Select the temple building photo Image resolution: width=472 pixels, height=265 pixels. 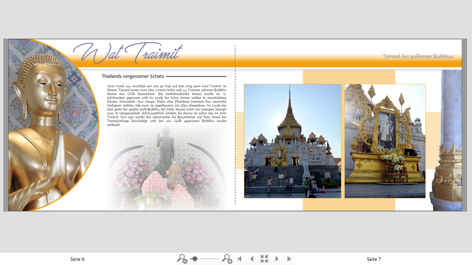coord(293,141)
